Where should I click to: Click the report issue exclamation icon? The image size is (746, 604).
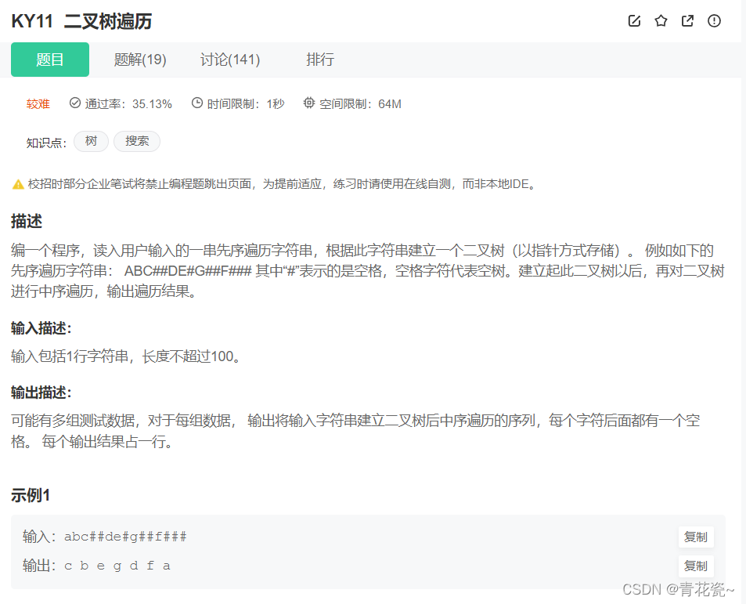click(714, 20)
